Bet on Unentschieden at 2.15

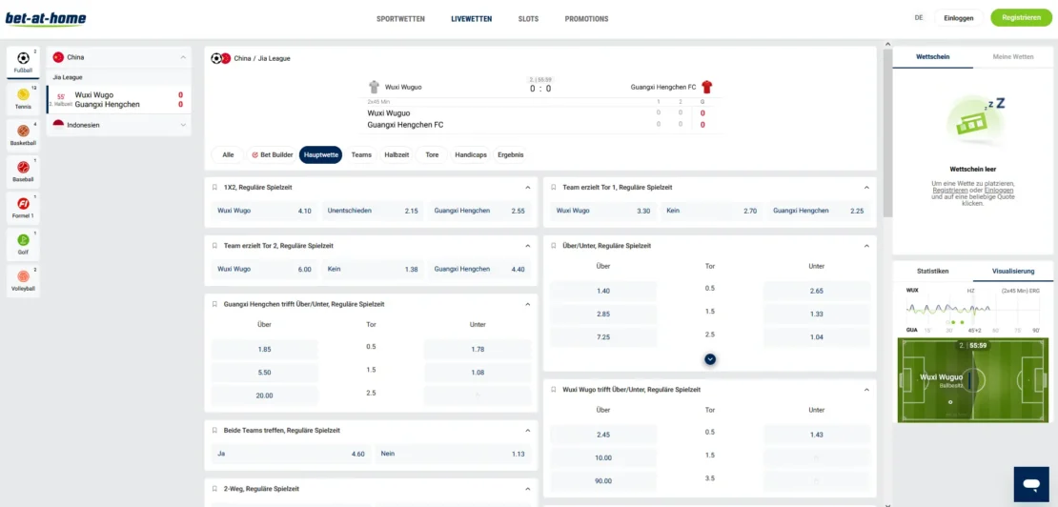pyautogui.click(x=373, y=211)
